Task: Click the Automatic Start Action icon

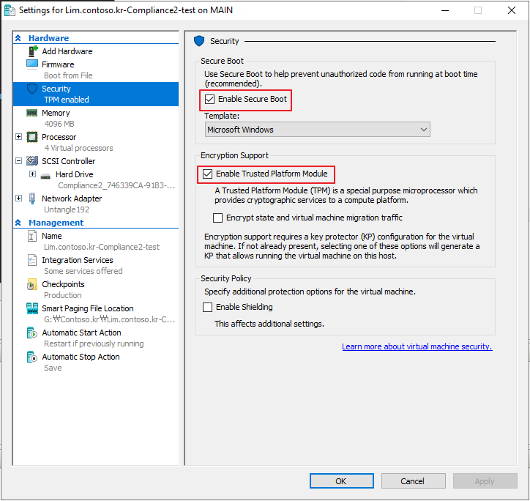Action: click(x=31, y=333)
